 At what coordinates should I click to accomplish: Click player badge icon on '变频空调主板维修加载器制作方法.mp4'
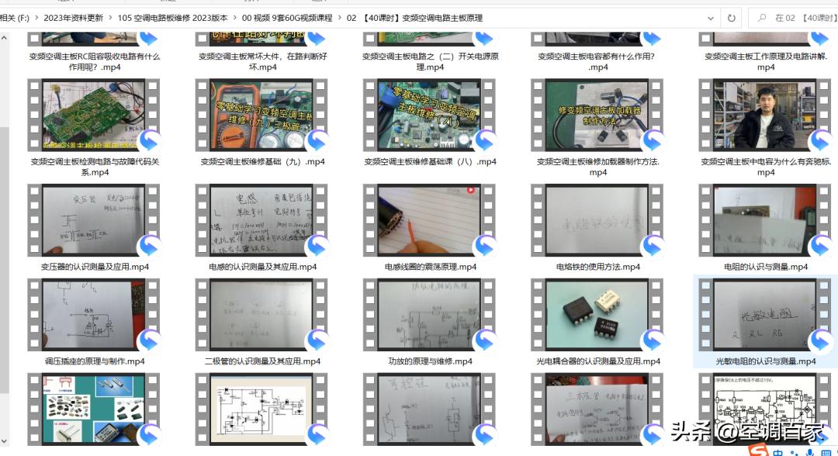653,140
